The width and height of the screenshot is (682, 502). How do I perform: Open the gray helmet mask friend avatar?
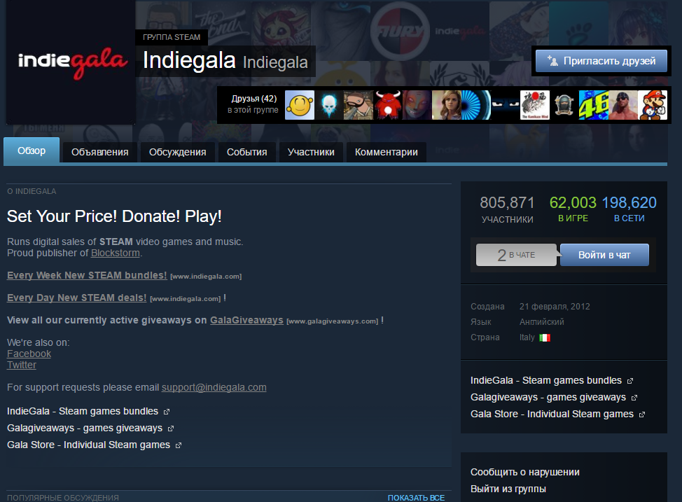click(x=564, y=105)
